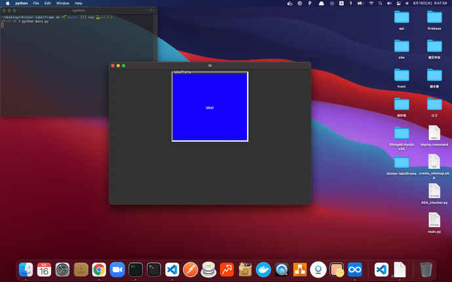Open the terminal icon with green dollar sign
Viewport: 452px width, 282px height.
point(136,270)
